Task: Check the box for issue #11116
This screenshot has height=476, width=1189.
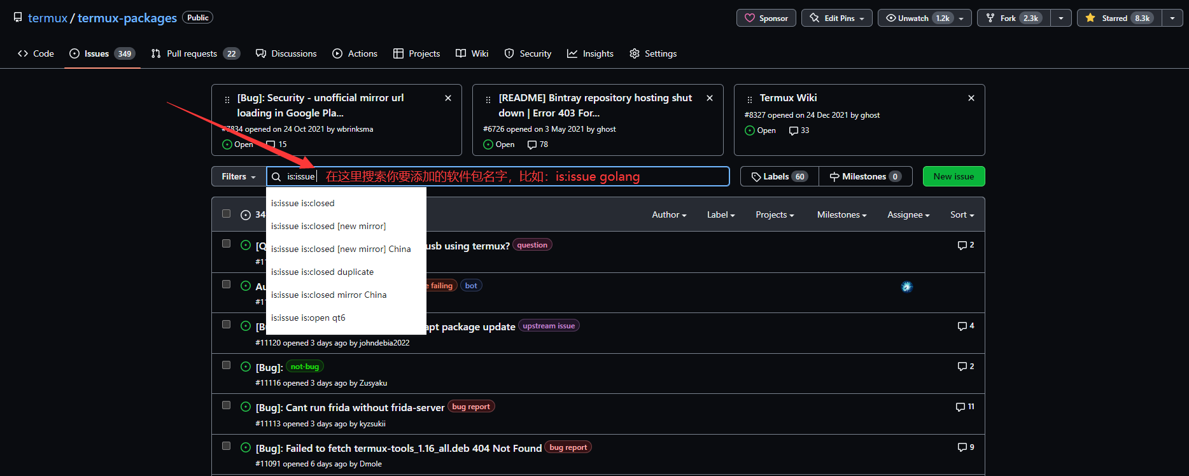Action: pos(226,365)
